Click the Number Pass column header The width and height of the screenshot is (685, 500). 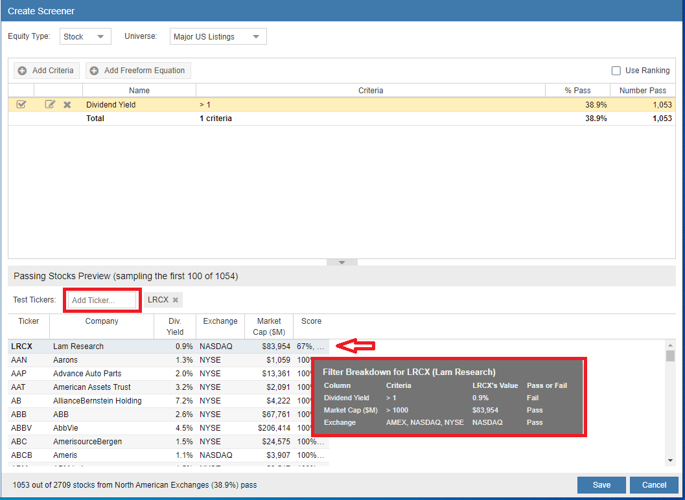pyautogui.click(x=643, y=91)
